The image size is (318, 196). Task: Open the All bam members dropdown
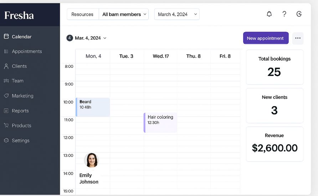124,14
